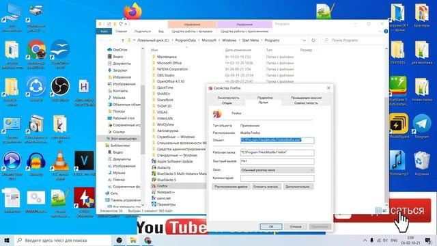This screenshot has height=246, width=437.
Task: Open the Google Chrome desktop shortcut
Action: tap(36, 53)
